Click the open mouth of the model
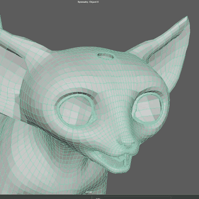The width and height of the screenshot is (199, 199). (124, 160)
